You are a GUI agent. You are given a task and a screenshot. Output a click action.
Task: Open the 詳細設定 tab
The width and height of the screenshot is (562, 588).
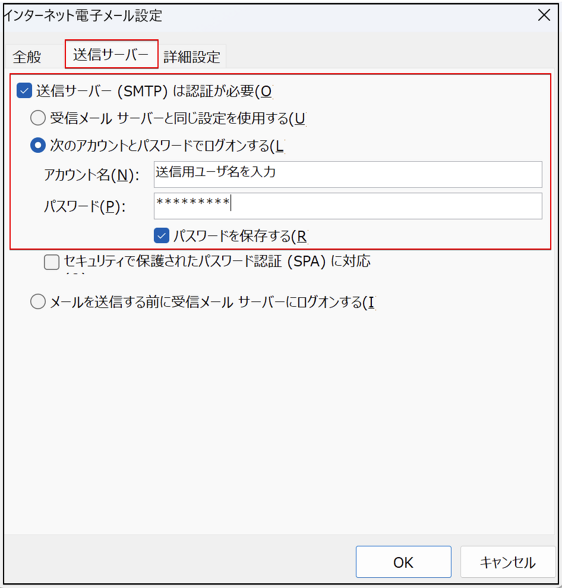tap(192, 56)
